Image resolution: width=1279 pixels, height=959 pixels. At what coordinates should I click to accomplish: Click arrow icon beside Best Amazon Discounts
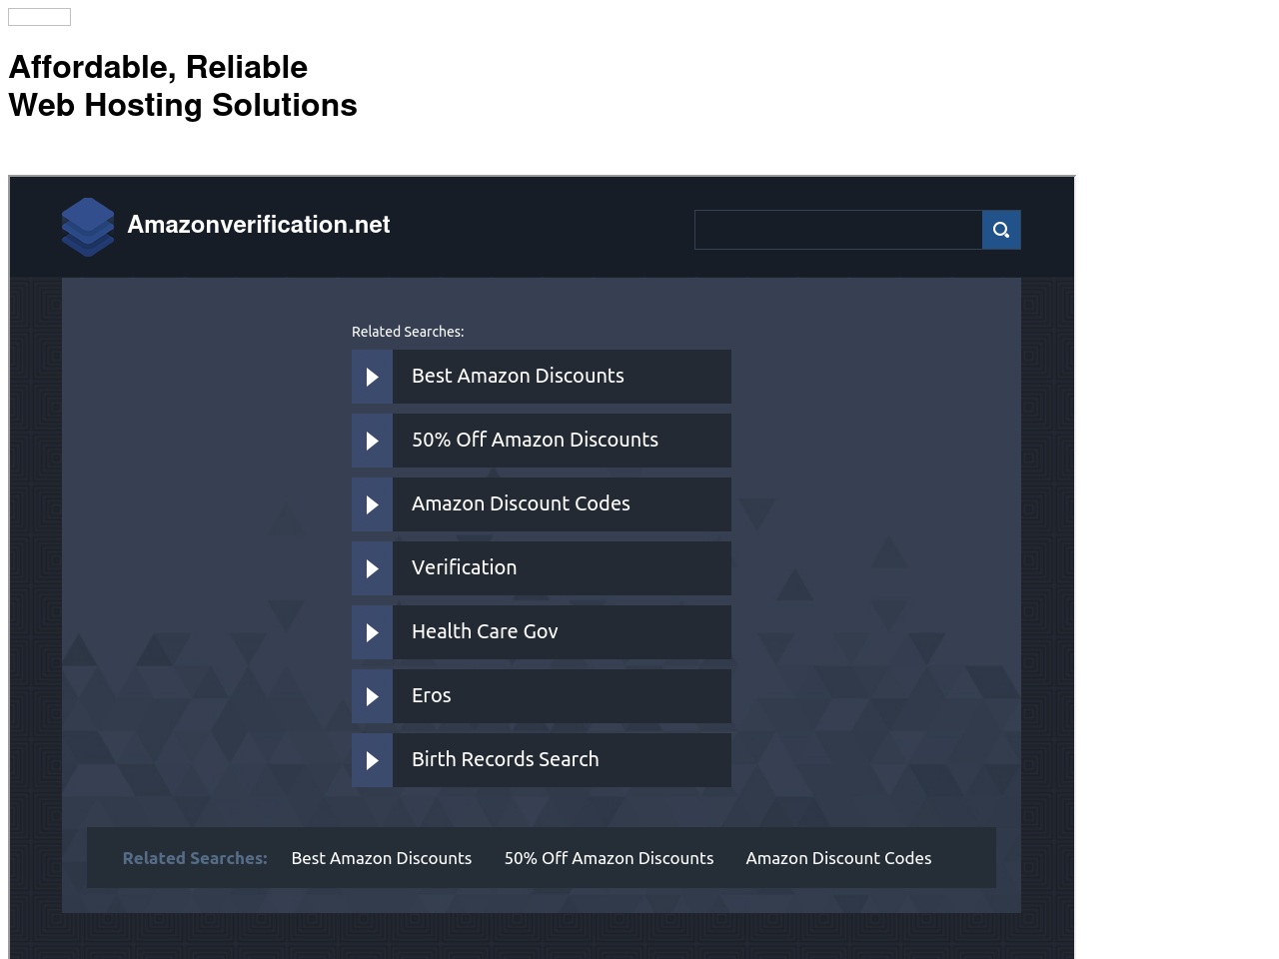click(x=372, y=377)
